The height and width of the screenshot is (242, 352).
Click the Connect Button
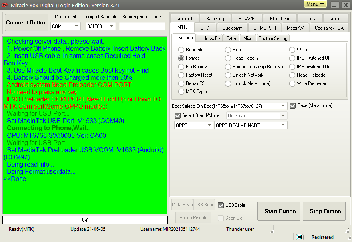(26, 22)
